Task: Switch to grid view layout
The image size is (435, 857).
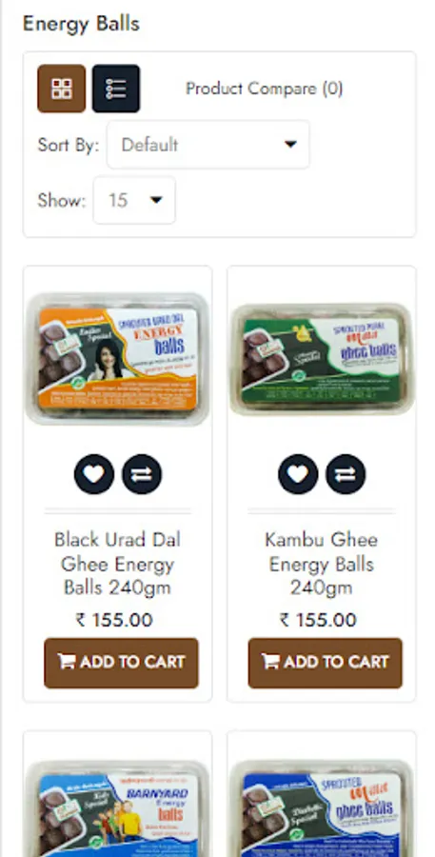Action: (x=61, y=89)
